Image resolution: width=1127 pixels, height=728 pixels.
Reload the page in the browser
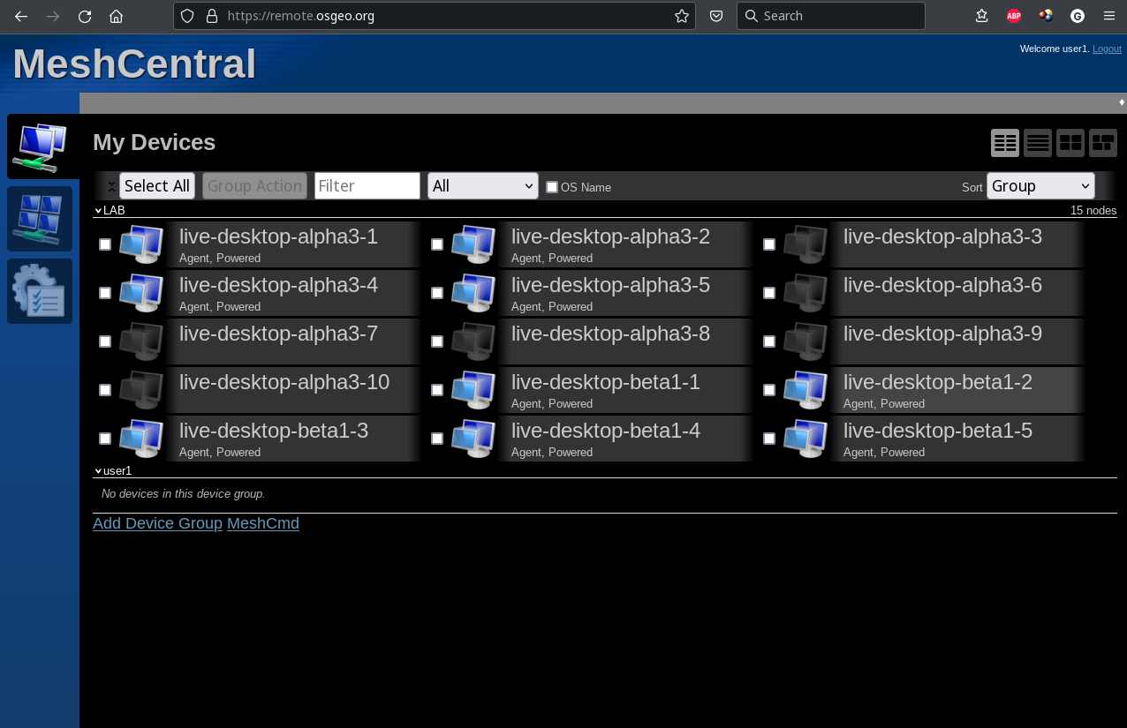[85, 16]
